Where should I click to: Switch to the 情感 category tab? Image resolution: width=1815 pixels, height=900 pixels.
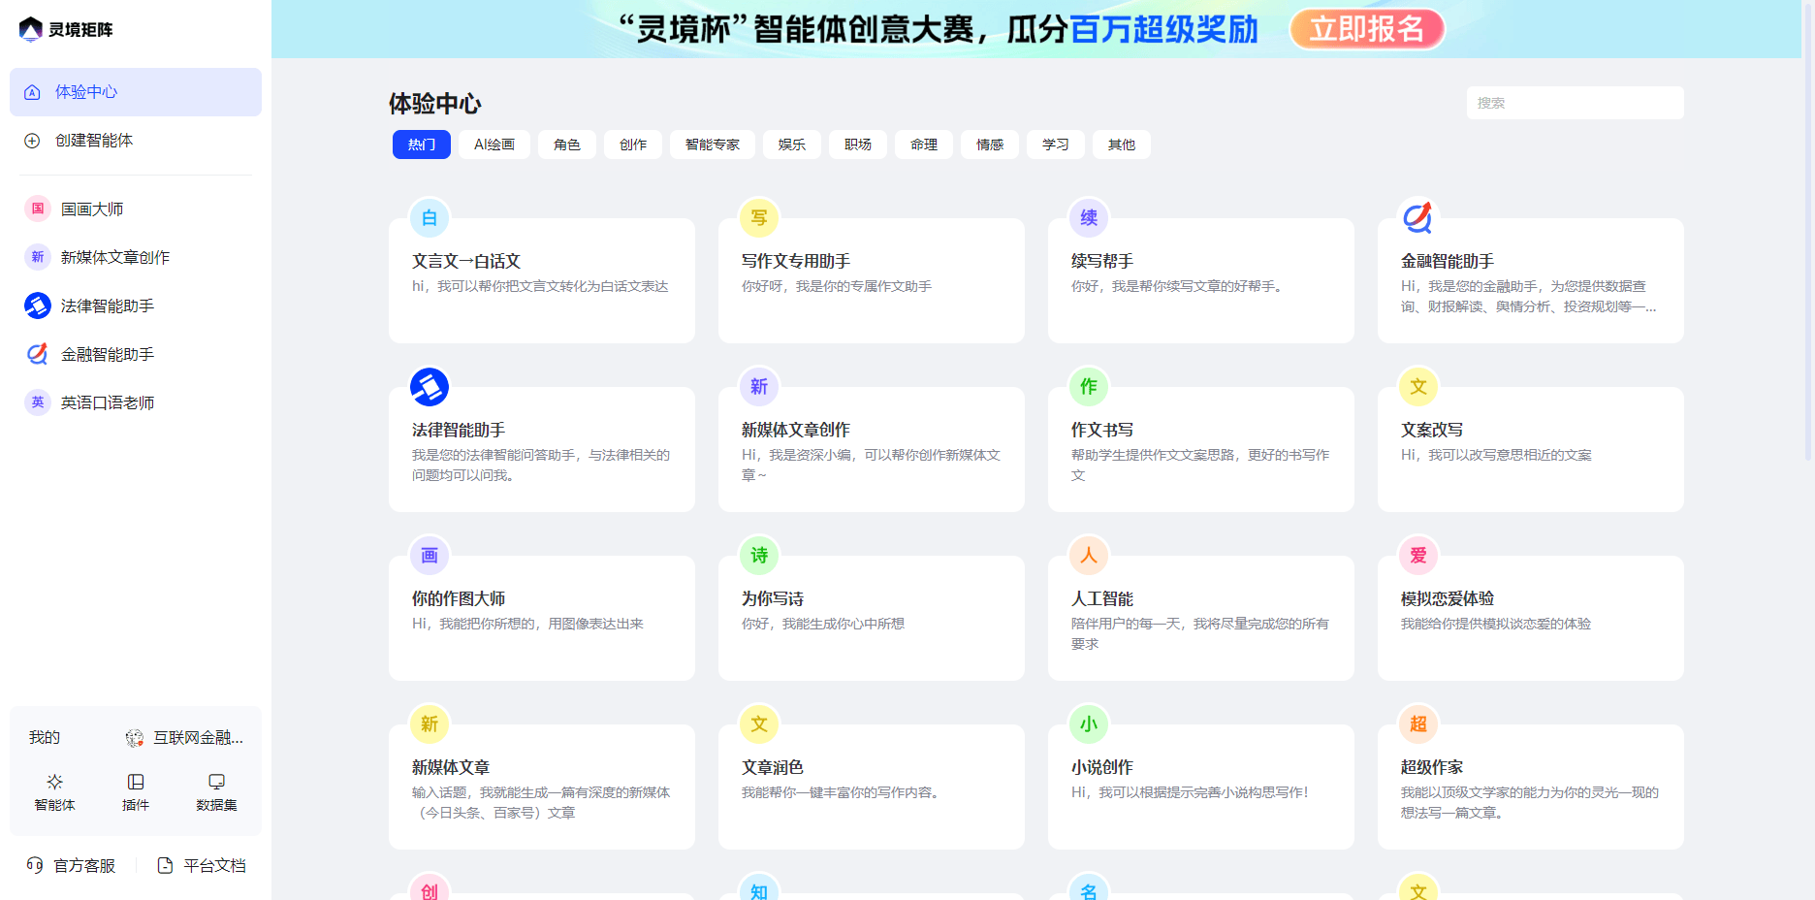(x=989, y=144)
